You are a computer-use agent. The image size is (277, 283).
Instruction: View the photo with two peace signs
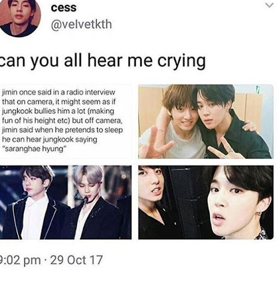[206, 122]
